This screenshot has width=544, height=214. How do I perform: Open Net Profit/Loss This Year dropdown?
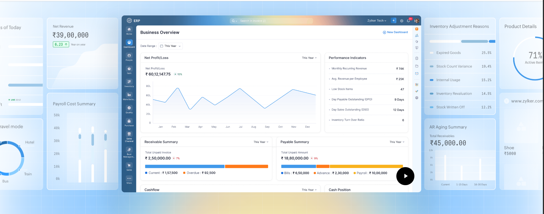309,58
